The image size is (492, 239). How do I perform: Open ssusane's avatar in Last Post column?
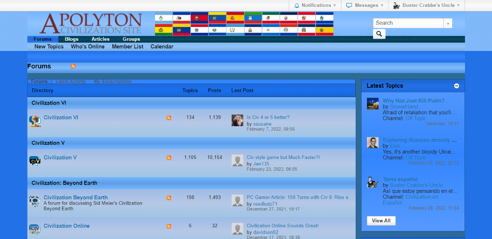(238, 121)
